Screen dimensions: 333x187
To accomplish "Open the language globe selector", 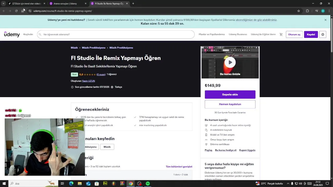I will (x=323, y=35).
